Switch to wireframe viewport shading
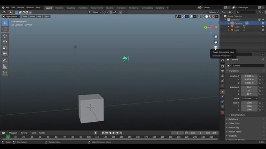266x149 pixels. pyautogui.click(x=203, y=17)
